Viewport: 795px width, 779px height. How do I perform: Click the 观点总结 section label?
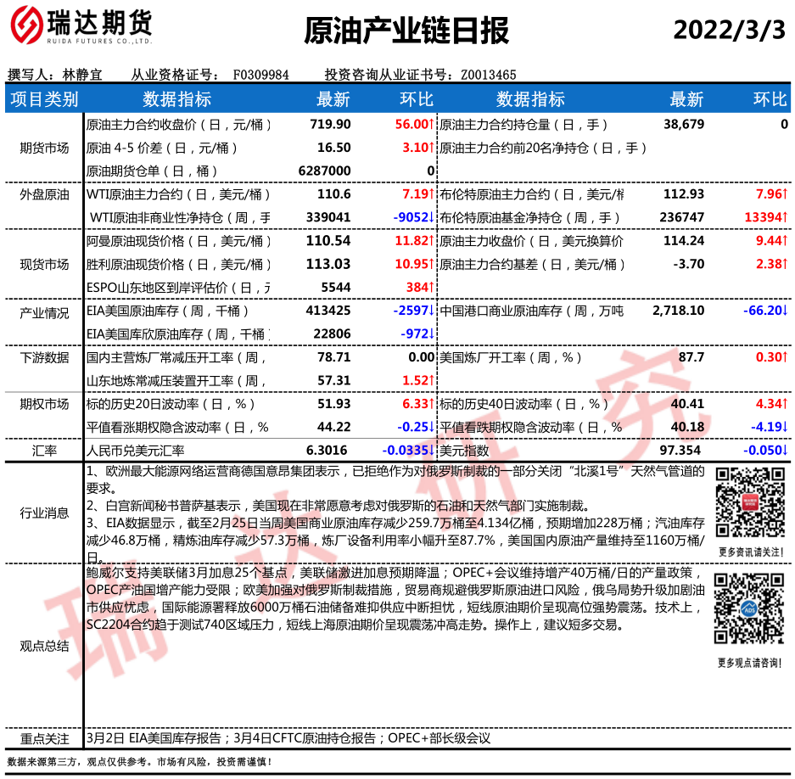coord(44,646)
